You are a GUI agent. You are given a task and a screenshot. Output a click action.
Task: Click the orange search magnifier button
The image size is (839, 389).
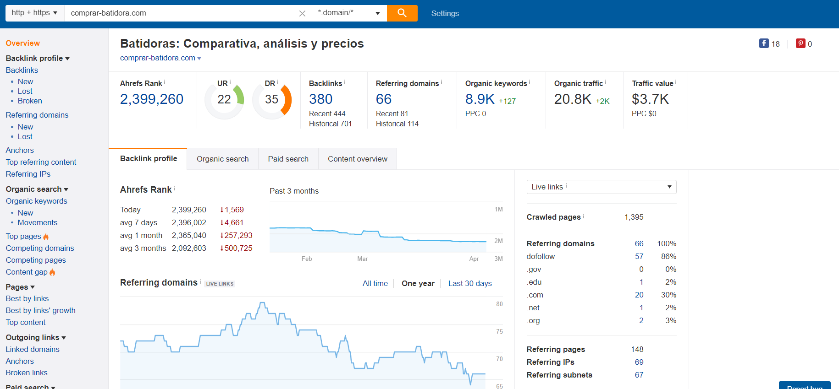tap(402, 13)
